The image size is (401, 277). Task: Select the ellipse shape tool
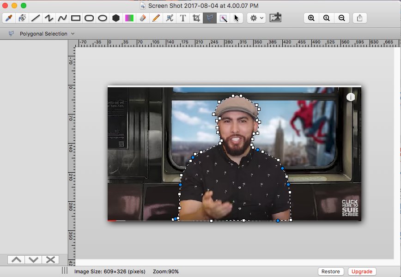[x=103, y=18]
